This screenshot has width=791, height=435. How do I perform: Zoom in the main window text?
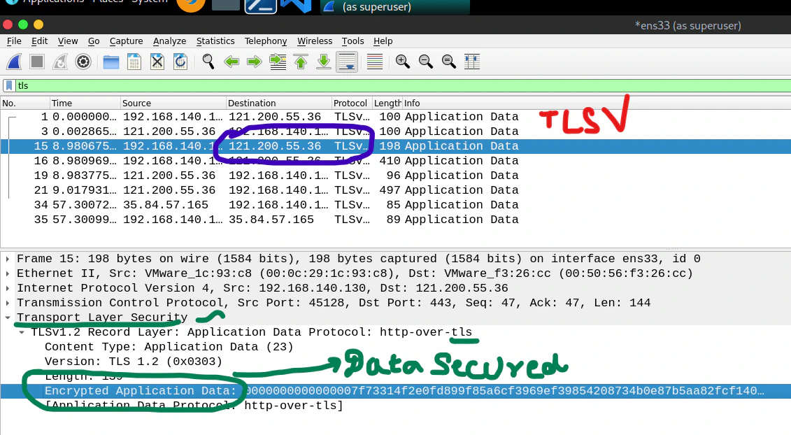[x=402, y=62]
